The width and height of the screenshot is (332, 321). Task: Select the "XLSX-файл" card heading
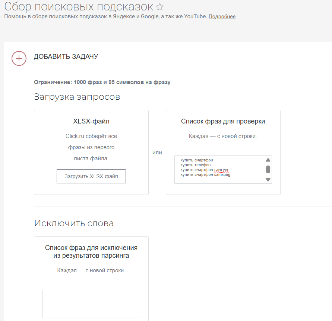point(91,121)
